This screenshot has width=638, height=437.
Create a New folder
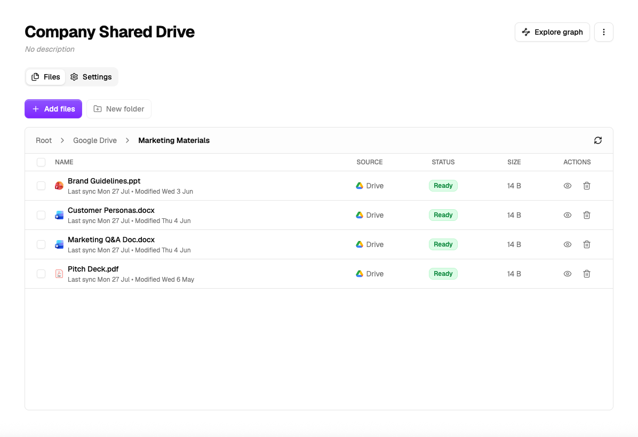tap(119, 109)
